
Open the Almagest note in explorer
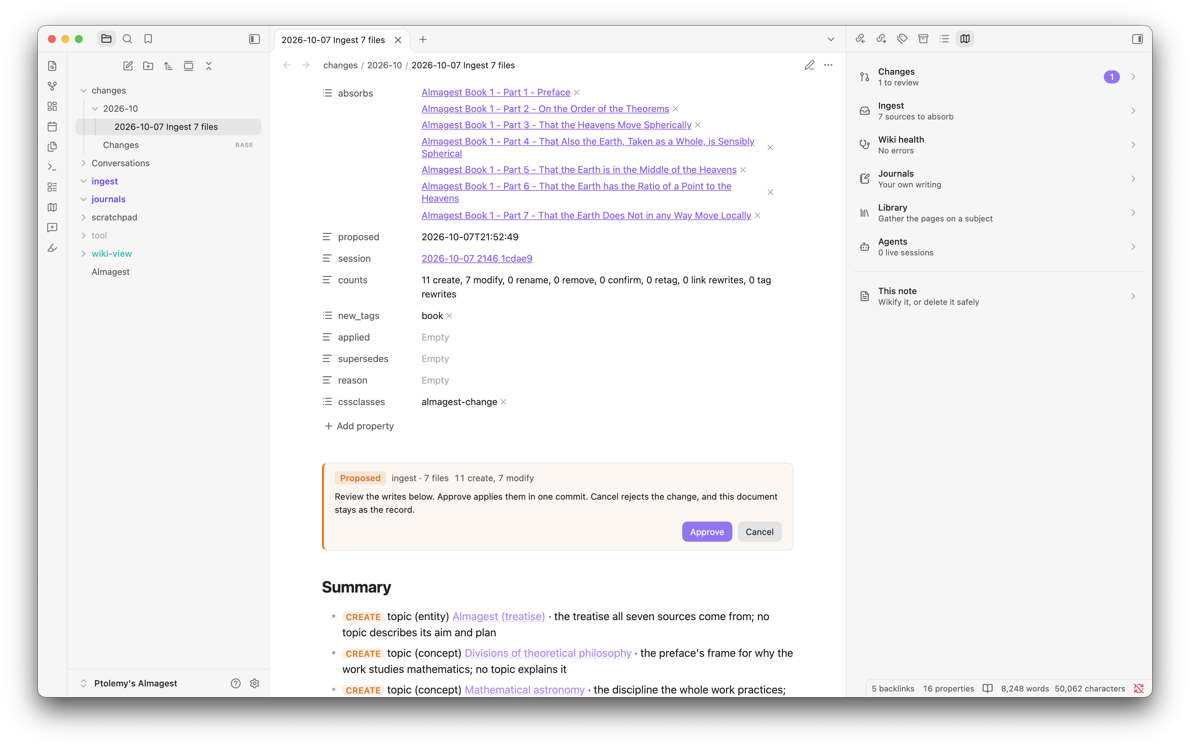pyautogui.click(x=168, y=272)
